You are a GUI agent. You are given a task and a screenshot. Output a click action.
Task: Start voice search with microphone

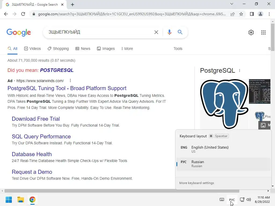(169, 32)
